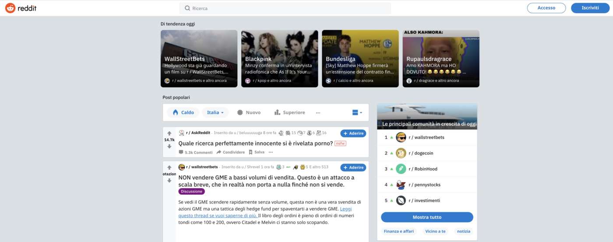The width and height of the screenshot is (613, 242).
Task: Upvote the AskReddit post
Action: [x=169, y=133]
